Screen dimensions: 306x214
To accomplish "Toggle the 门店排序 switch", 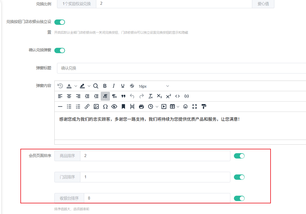I will point(239,177).
